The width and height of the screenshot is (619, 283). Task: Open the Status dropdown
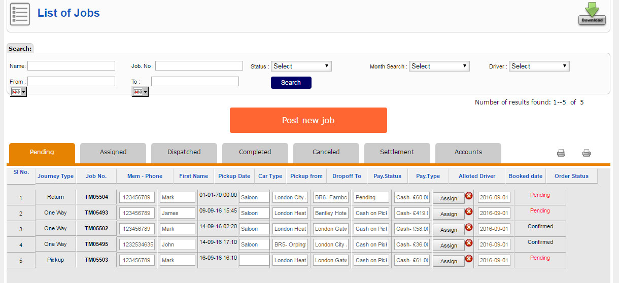coord(301,66)
